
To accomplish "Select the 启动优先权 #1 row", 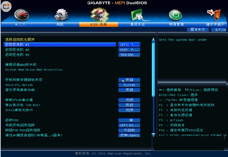I will tap(60, 45).
